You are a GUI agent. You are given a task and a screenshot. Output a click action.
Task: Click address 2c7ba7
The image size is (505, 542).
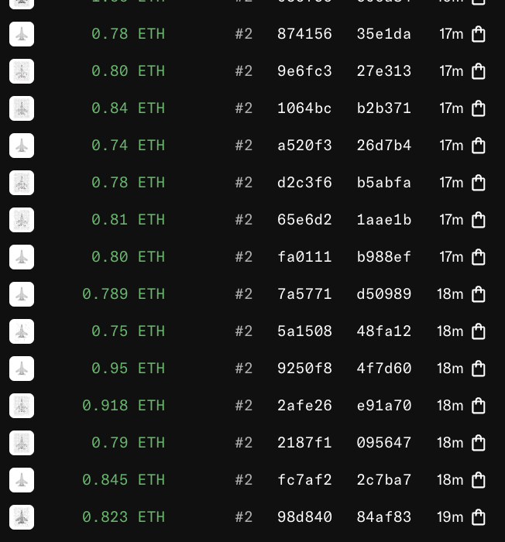384,480
